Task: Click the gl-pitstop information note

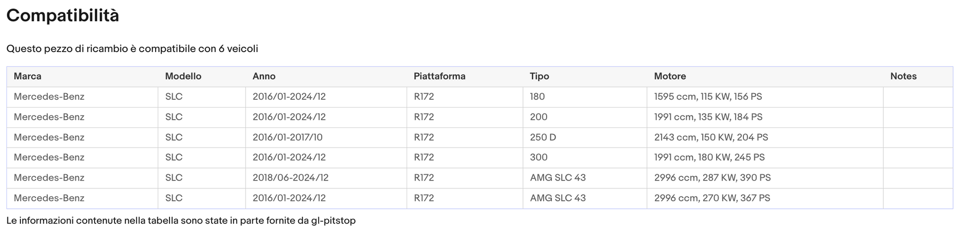Action: [181, 221]
